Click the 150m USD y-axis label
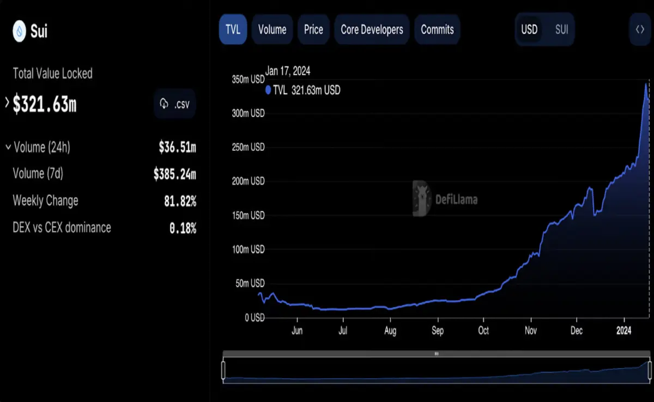 click(248, 215)
